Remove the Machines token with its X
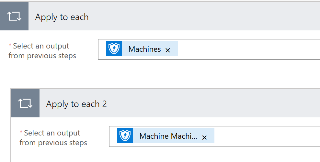Image resolution: width=320 pixels, height=162 pixels. 168,50
